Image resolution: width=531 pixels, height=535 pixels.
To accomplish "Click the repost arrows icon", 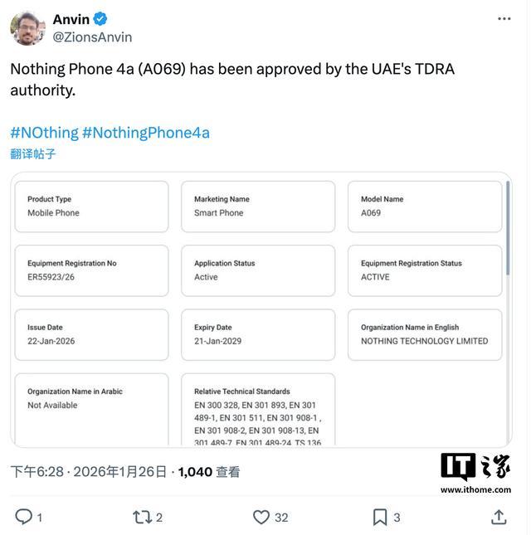I will tap(143, 517).
